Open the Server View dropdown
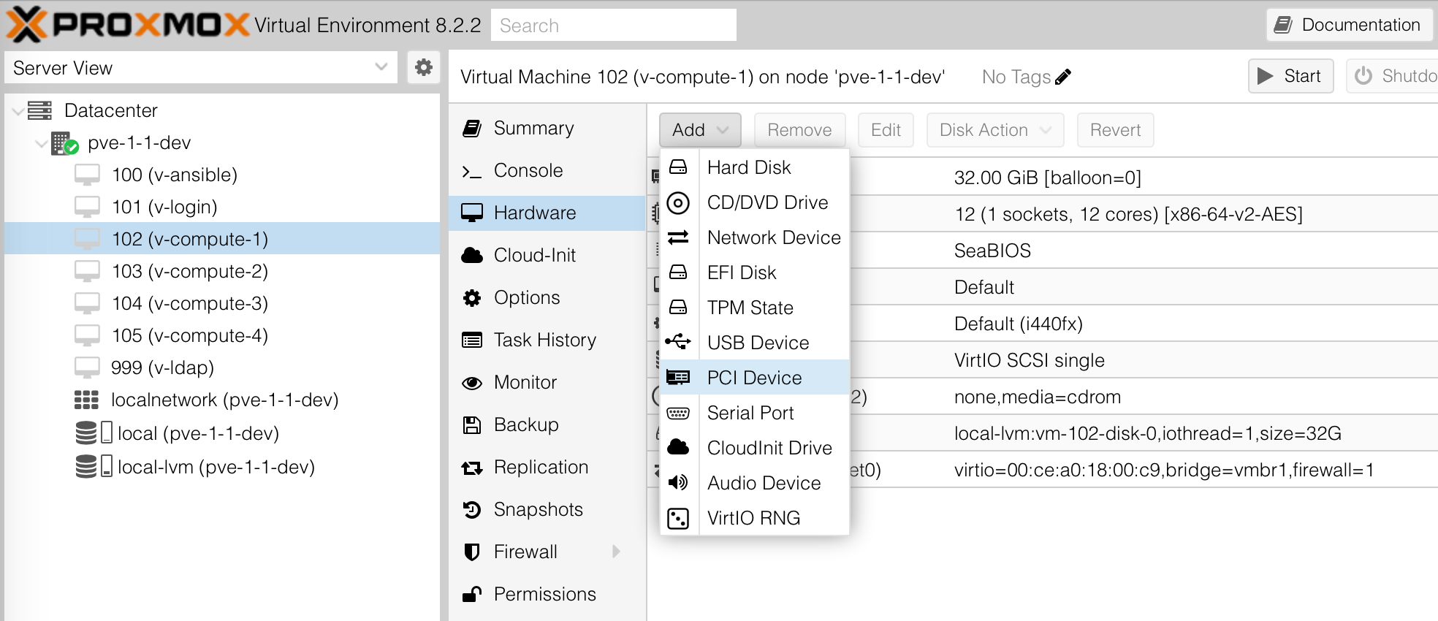This screenshot has width=1438, height=621. [x=381, y=67]
